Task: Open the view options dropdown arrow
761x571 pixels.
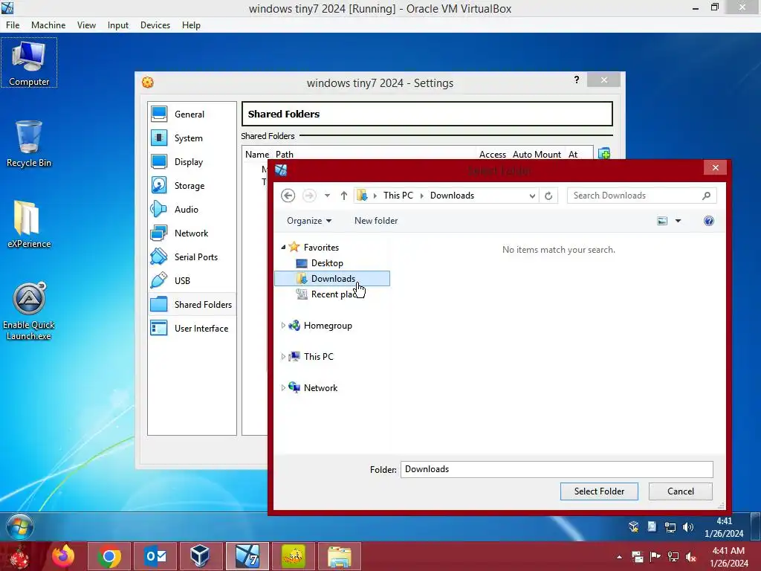Action: pyautogui.click(x=678, y=221)
